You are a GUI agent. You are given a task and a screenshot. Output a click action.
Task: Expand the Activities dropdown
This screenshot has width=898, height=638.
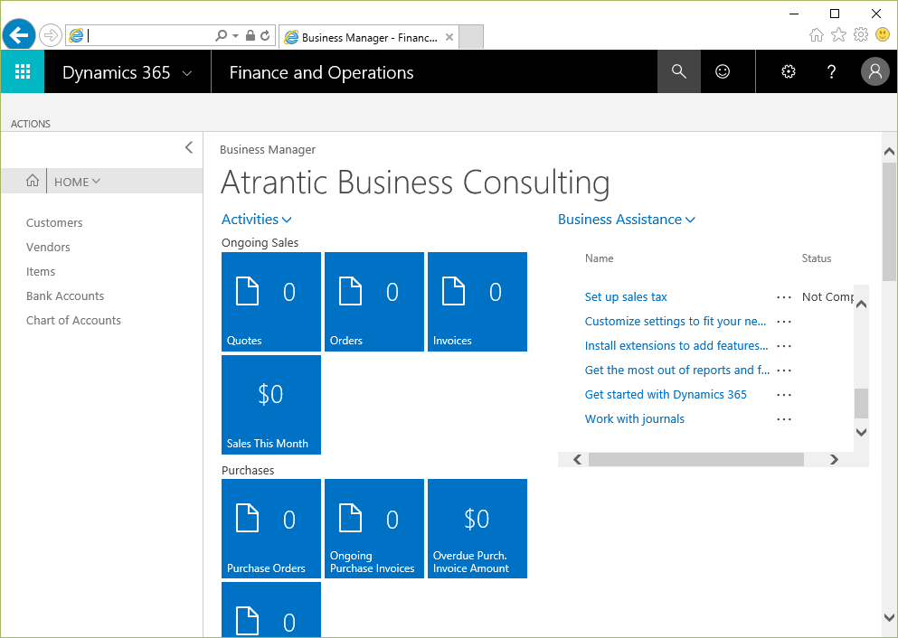click(x=287, y=220)
